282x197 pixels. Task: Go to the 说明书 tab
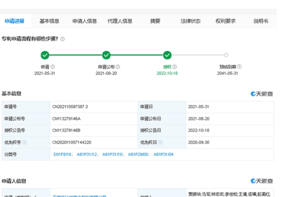coord(261,21)
